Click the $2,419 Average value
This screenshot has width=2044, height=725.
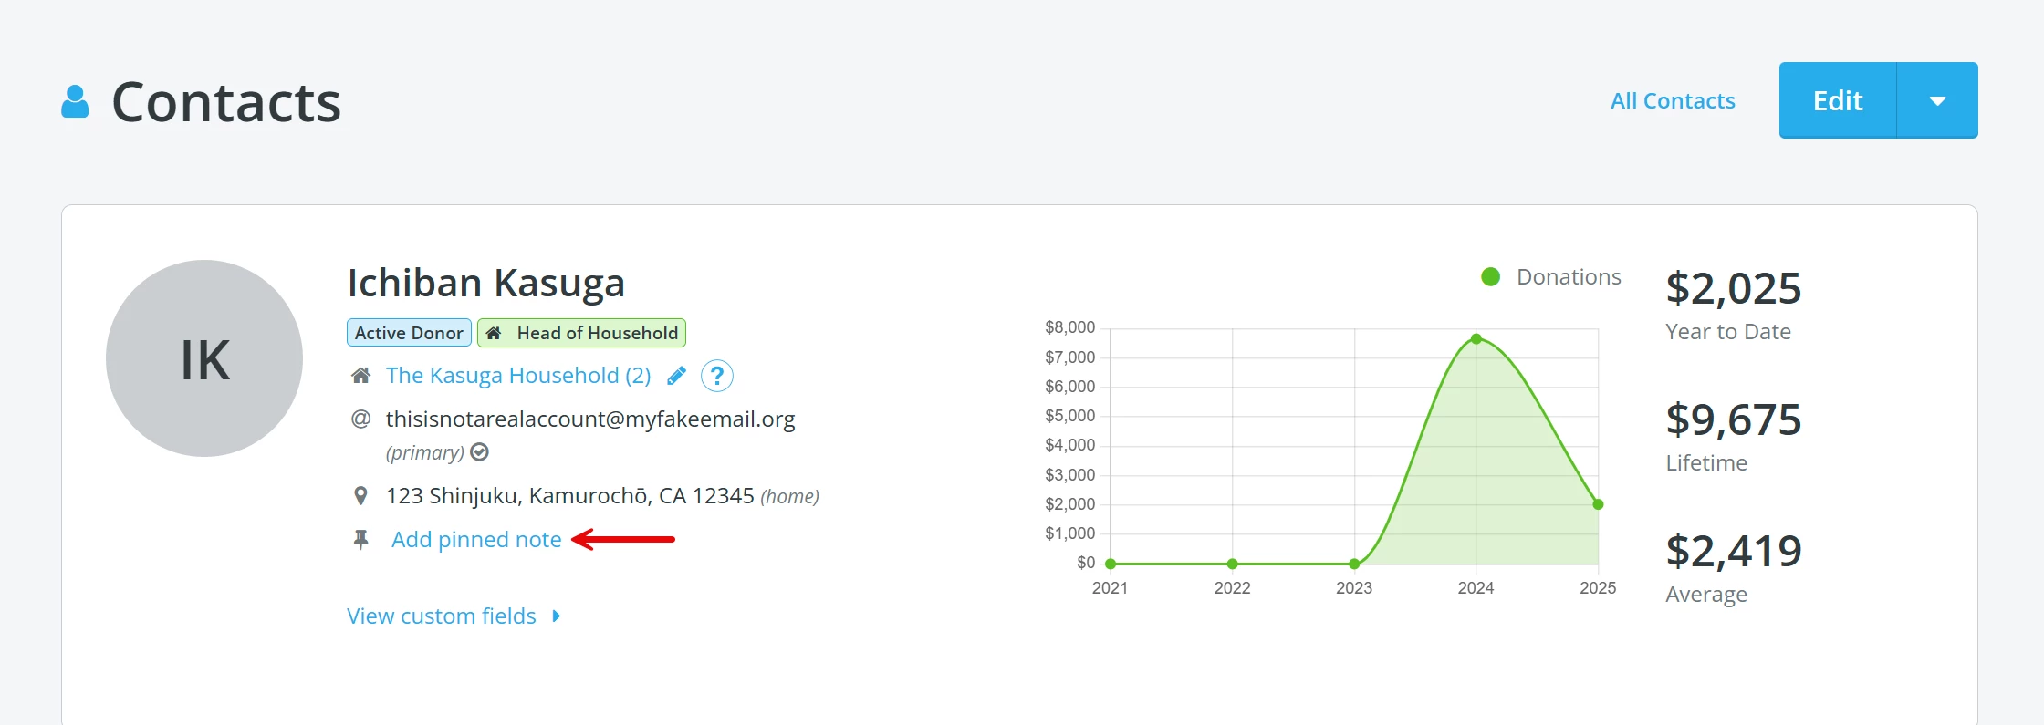pos(1734,551)
